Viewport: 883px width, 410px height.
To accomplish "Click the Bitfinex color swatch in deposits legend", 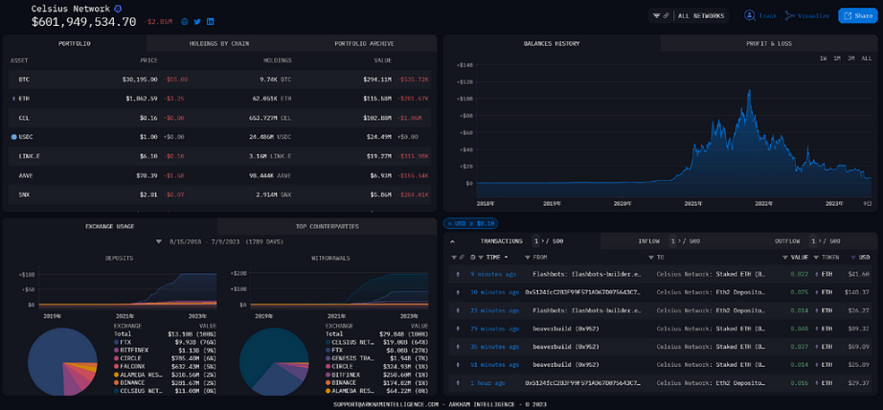I will (117, 350).
